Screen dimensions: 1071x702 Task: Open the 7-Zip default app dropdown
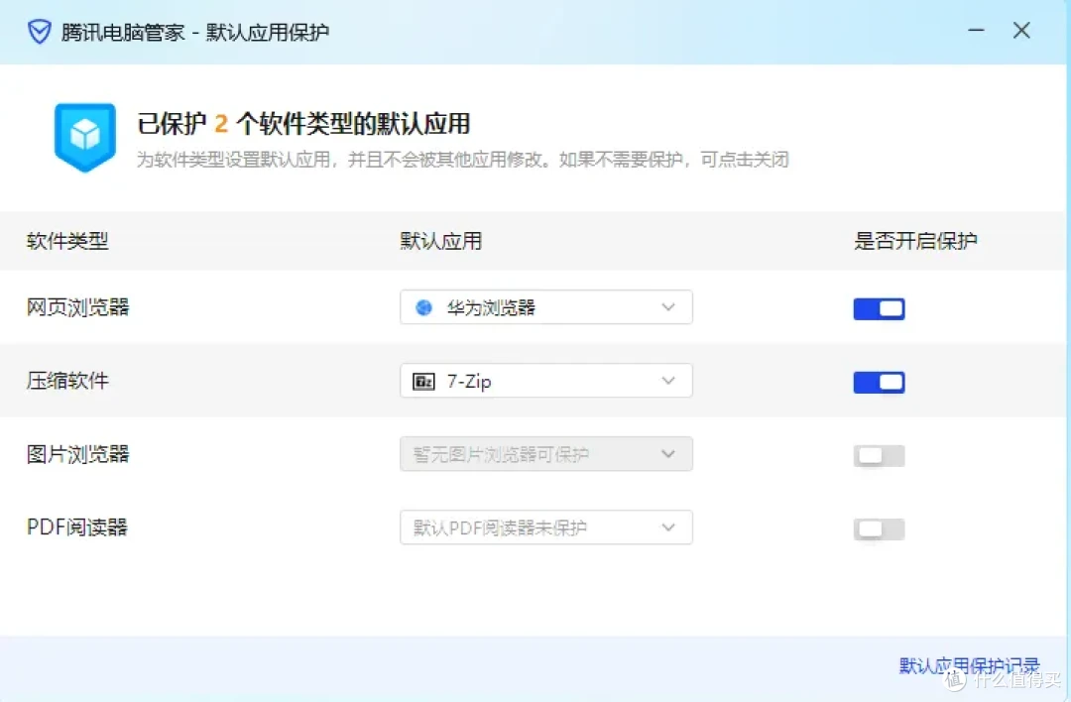(545, 381)
